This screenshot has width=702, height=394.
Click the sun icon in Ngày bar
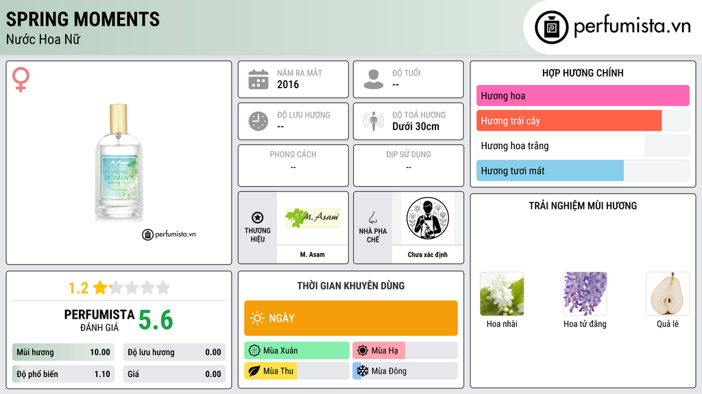[258, 318]
